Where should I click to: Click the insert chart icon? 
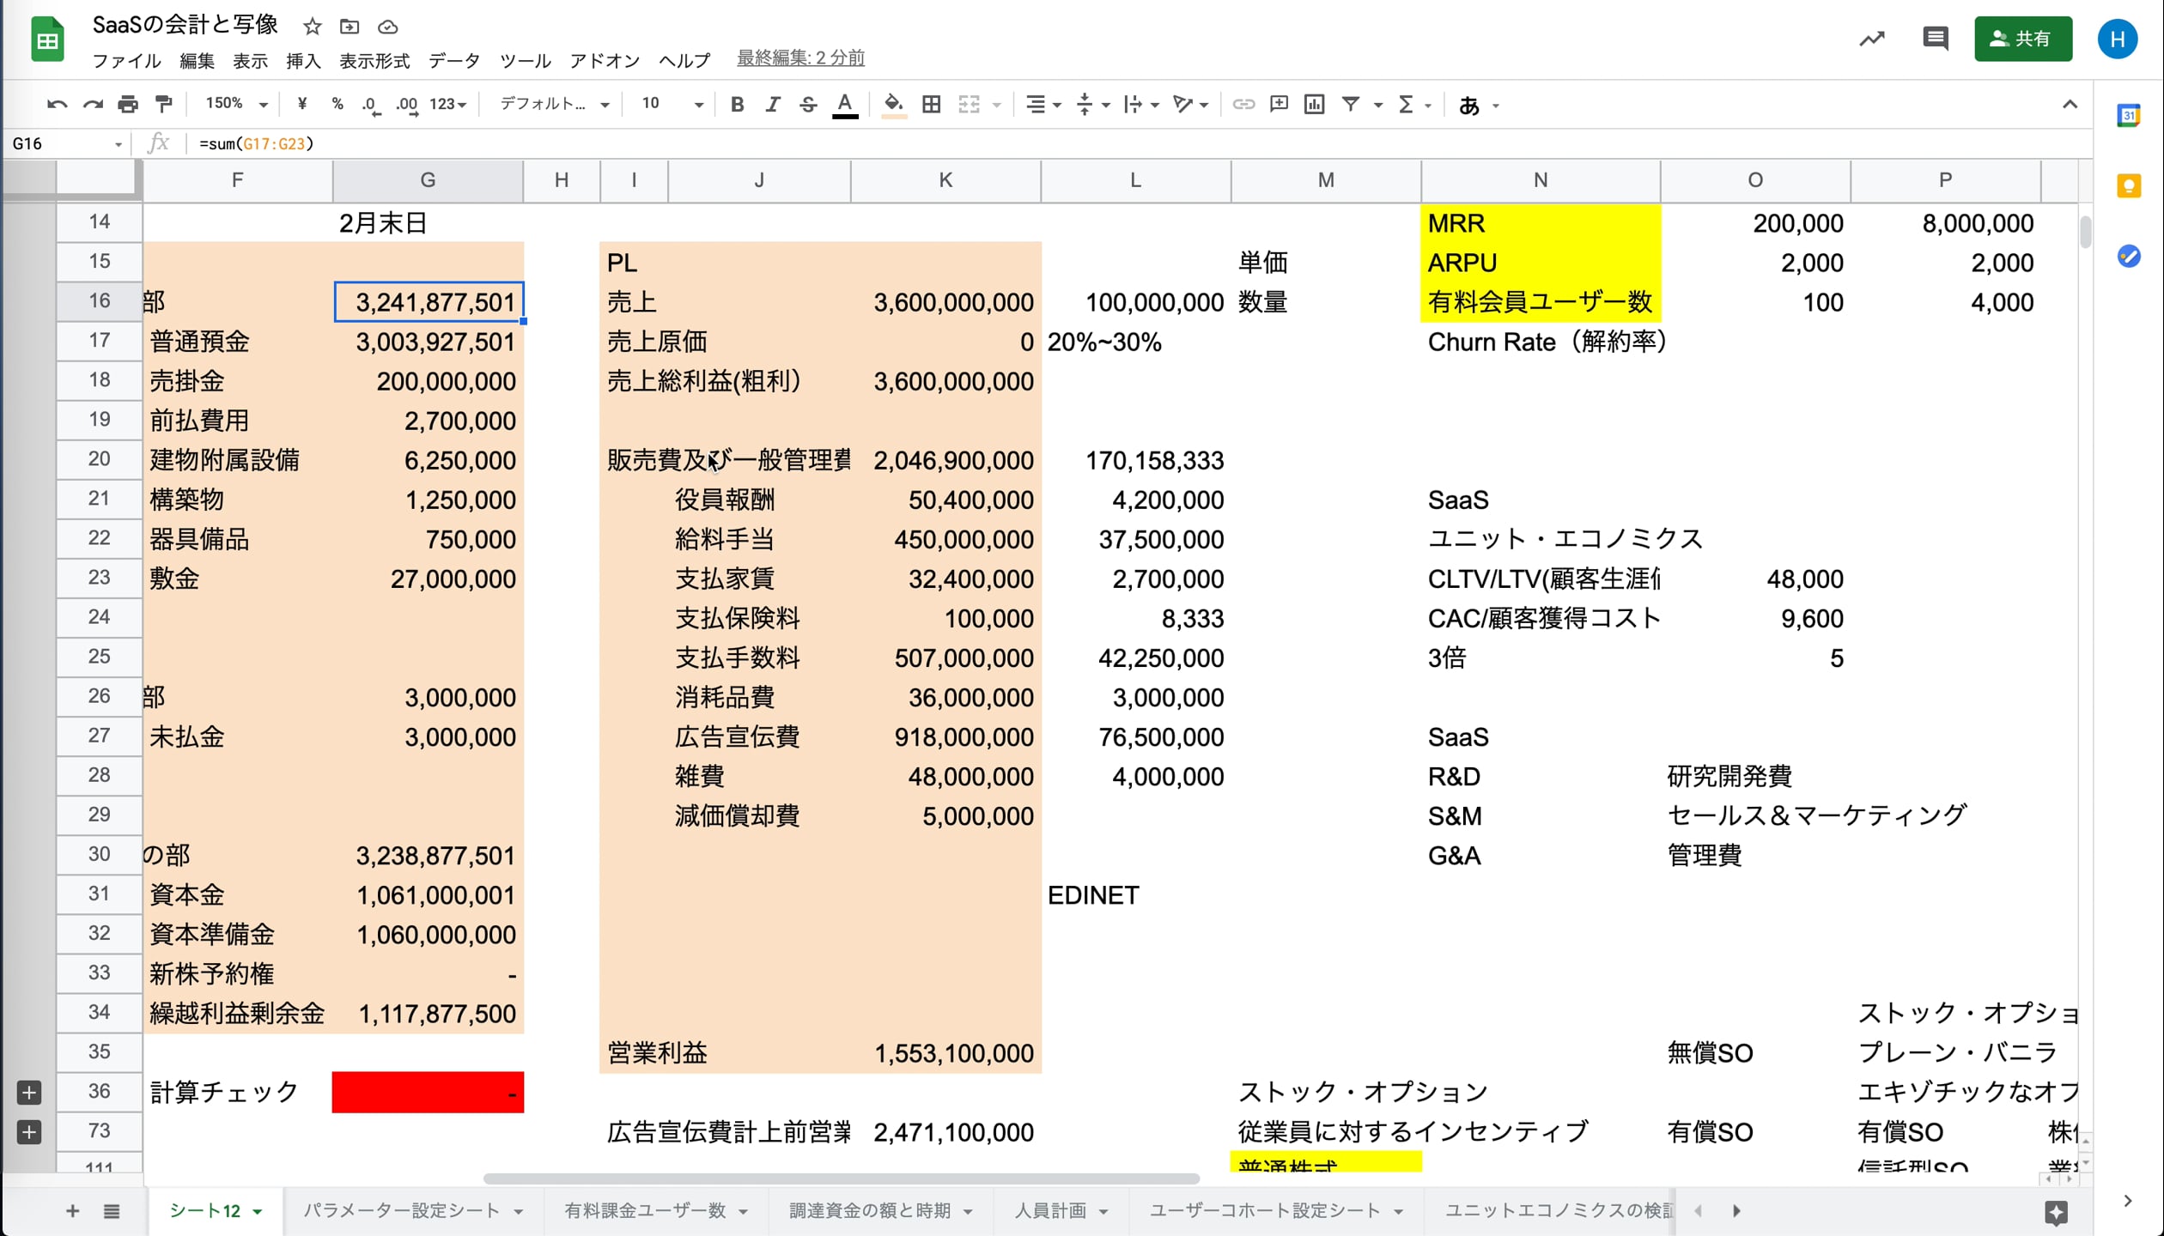(x=1314, y=105)
